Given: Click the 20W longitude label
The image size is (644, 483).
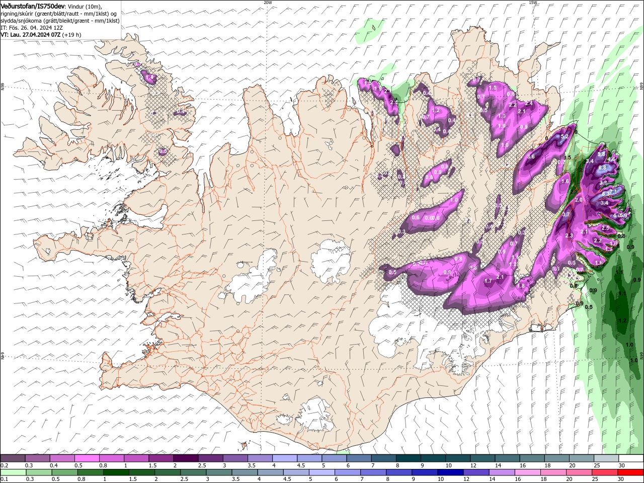Looking at the screenshot, I should click(268, 3).
